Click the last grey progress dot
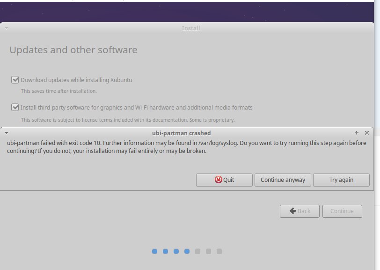The width and height of the screenshot is (380, 270). pos(219,251)
